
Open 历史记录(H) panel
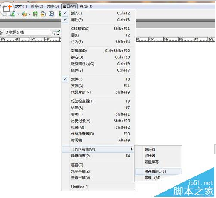point(99,121)
